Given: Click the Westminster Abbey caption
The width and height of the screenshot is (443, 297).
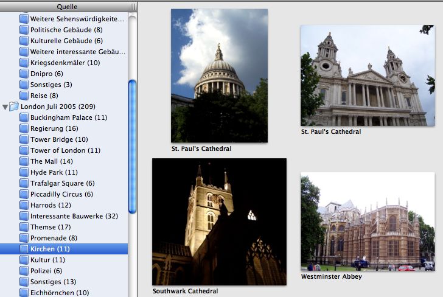Looking at the screenshot, I should pos(332,277).
